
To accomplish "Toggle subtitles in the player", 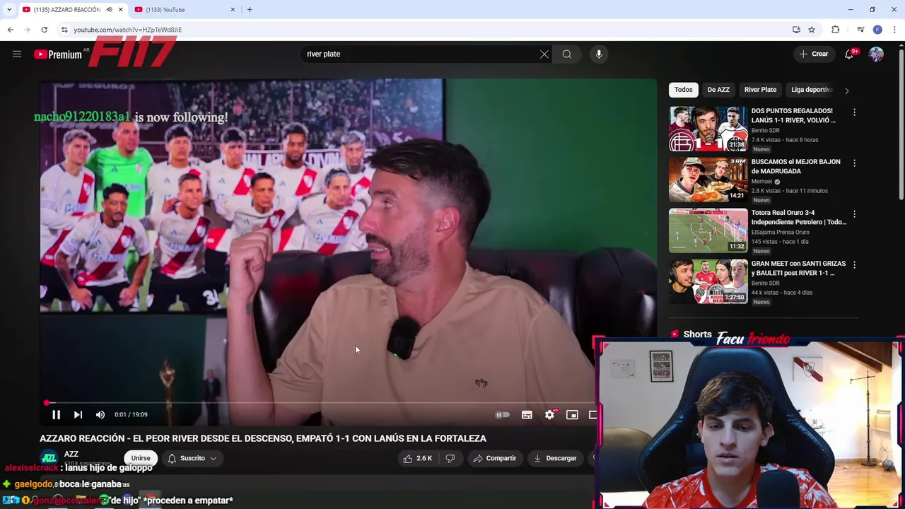I will (x=527, y=415).
